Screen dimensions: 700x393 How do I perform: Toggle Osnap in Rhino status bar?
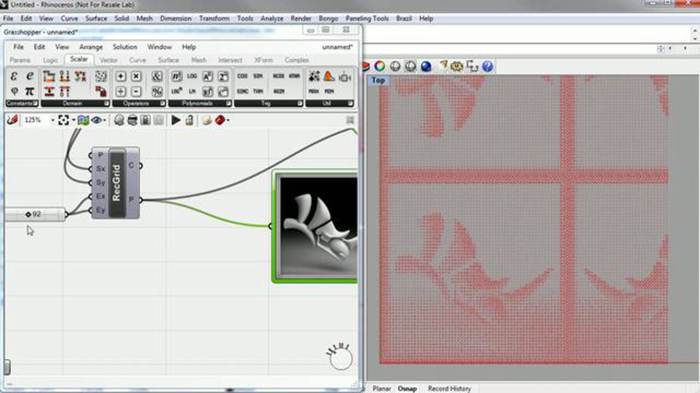407,388
